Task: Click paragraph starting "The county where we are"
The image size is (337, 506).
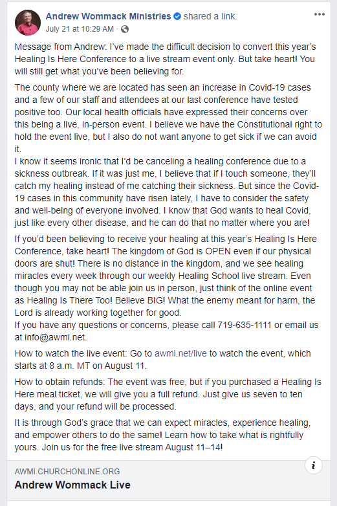Action: tap(168, 118)
